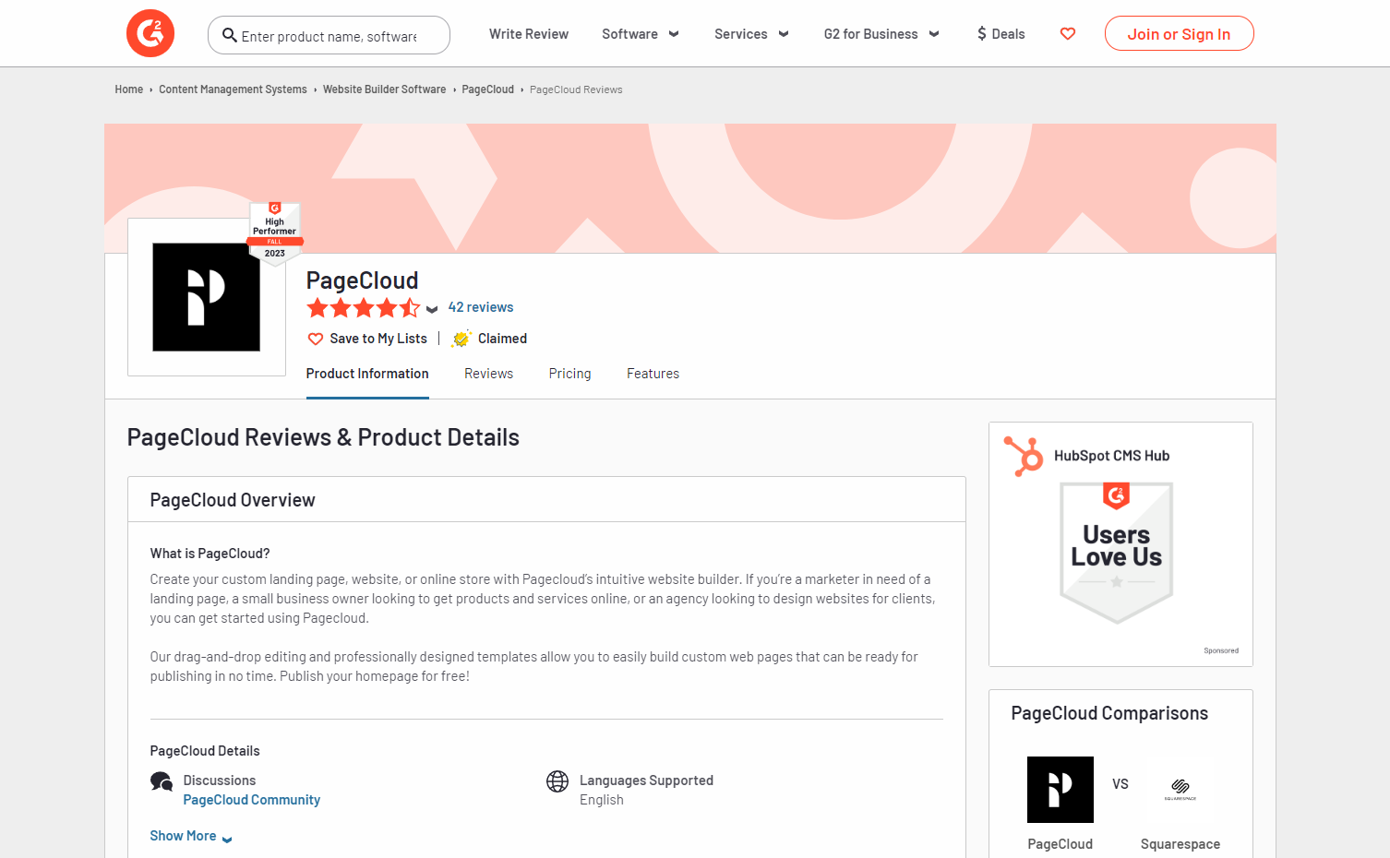Switch to the Pricing tab
Image resolution: width=1390 pixels, height=858 pixels.
569,374
